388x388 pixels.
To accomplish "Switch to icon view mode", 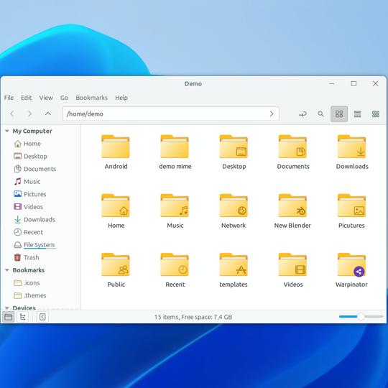I will 339,114.
